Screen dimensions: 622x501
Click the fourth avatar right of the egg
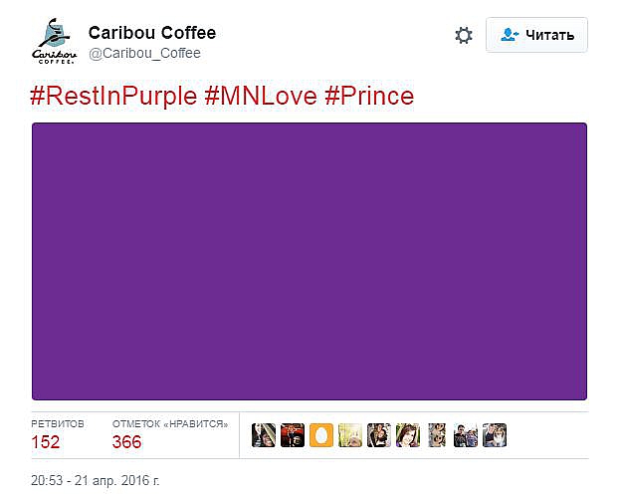coord(437,435)
